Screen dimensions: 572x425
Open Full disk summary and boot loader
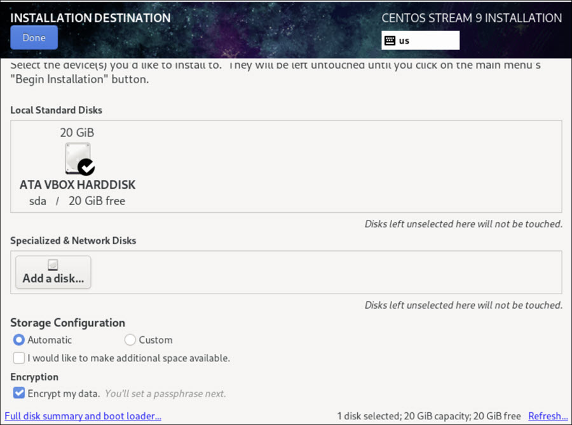tap(83, 416)
